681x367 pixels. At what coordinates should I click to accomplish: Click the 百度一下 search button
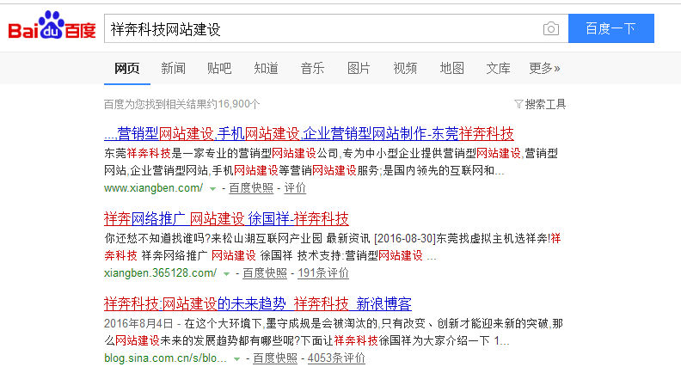611,28
